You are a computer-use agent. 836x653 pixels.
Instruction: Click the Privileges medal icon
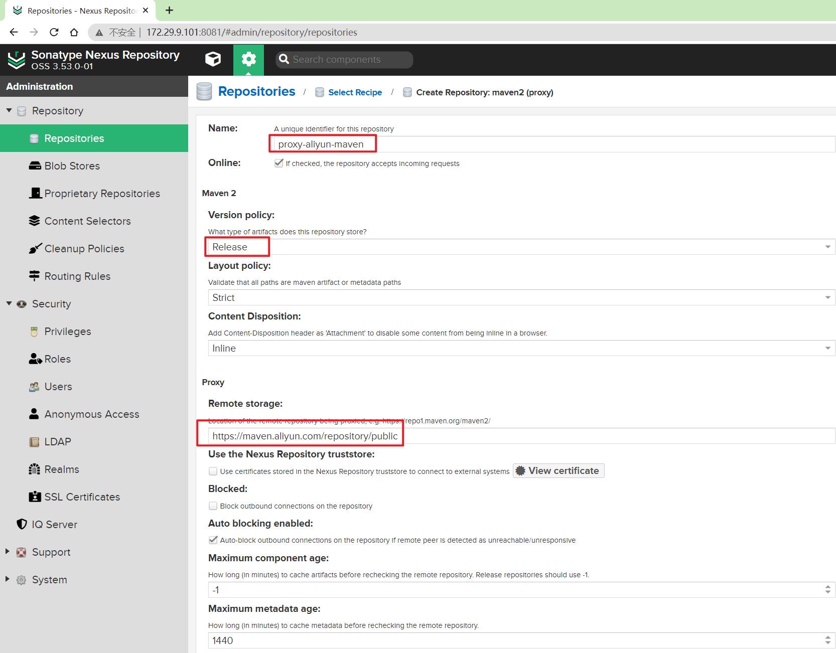click(x=34, y=332)
